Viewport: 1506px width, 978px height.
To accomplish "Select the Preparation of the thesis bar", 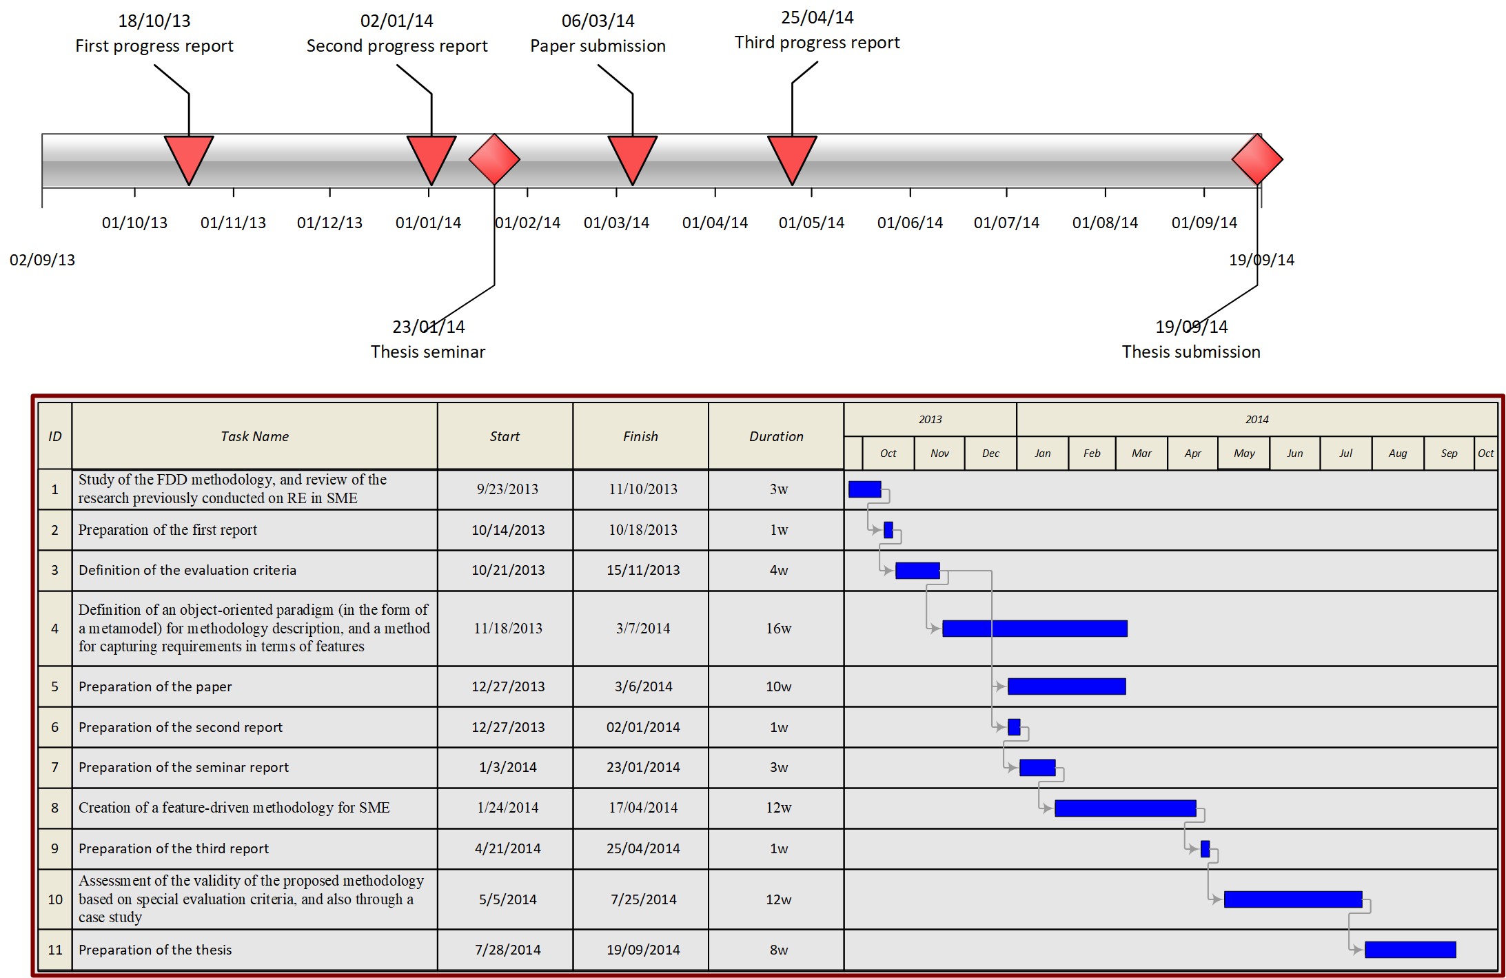I will (1410, 949).
